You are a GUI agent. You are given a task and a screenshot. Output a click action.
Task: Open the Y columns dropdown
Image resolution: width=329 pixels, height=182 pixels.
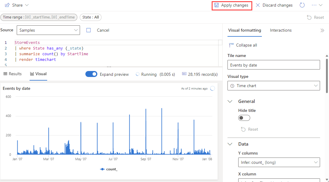point(279,162)
